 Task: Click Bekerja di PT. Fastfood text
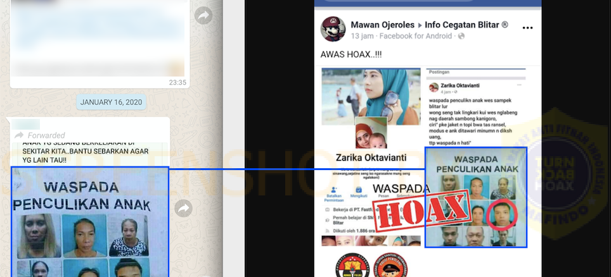click(356, 210)
